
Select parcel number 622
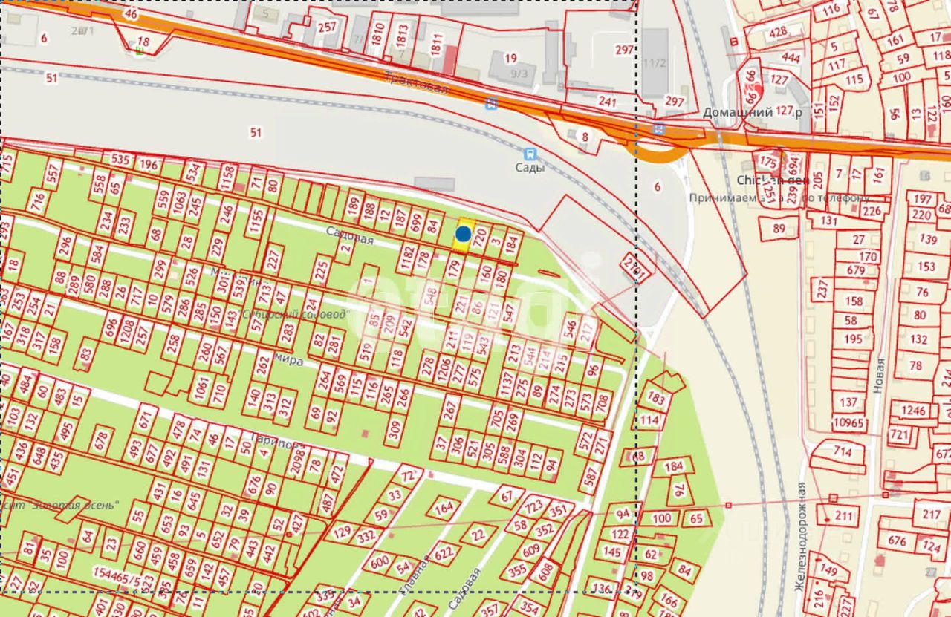(444, 553)
